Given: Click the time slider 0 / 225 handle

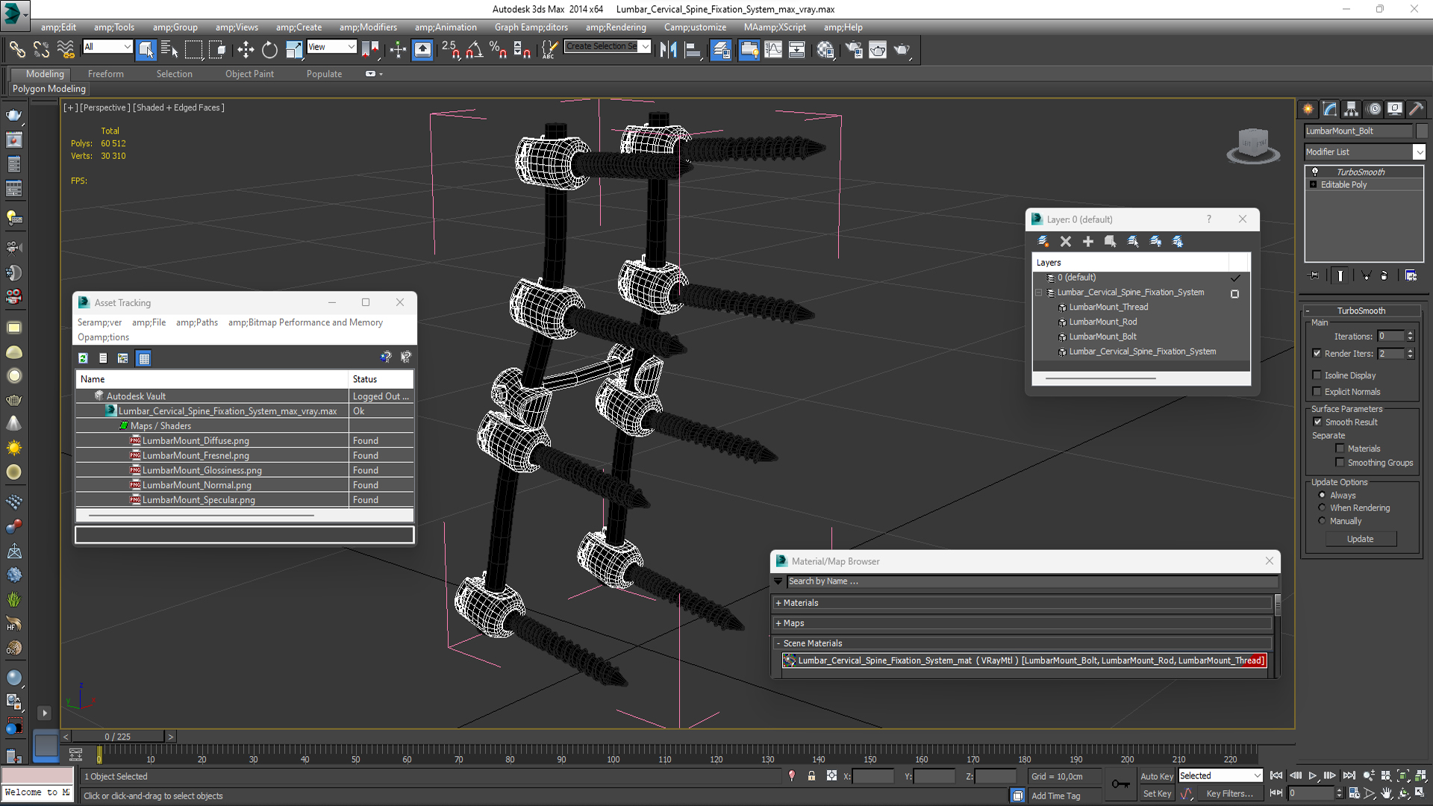Looking at the screenshot, I should (118, 737).
